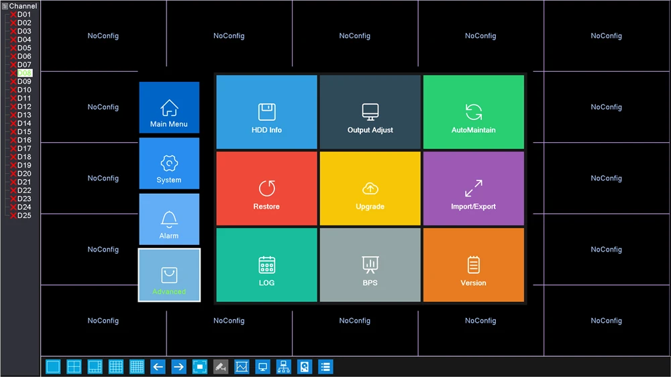This screenshot has height=377, width=671.
Task: Select channel D17 in the tree
Action: (24, 148)
